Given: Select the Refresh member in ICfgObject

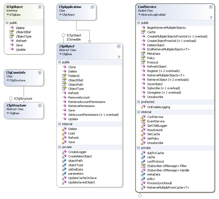Looking at the screenshot, I should click(x=21, y=41).
